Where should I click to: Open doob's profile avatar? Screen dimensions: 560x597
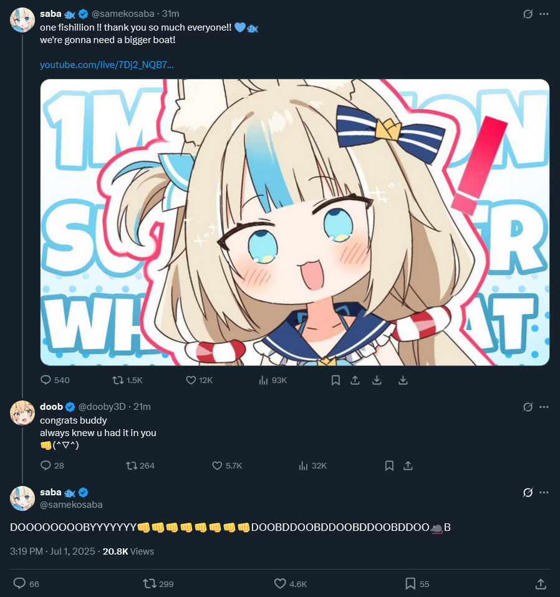pyautogui.click(x=22, y=413)
